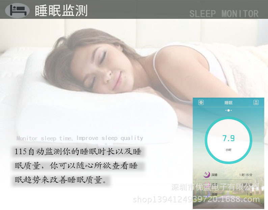Click the last description line 眼趋势来改善

[61, 180]
